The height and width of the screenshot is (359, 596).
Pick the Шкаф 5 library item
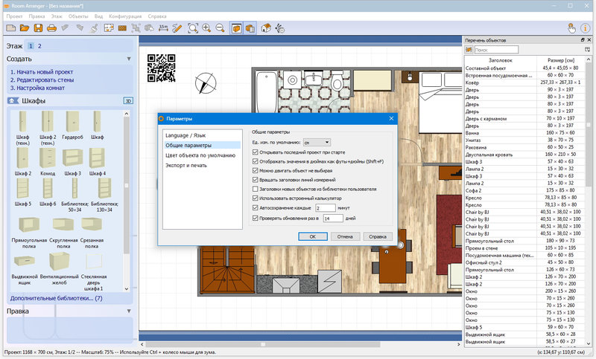pos(23,193)
